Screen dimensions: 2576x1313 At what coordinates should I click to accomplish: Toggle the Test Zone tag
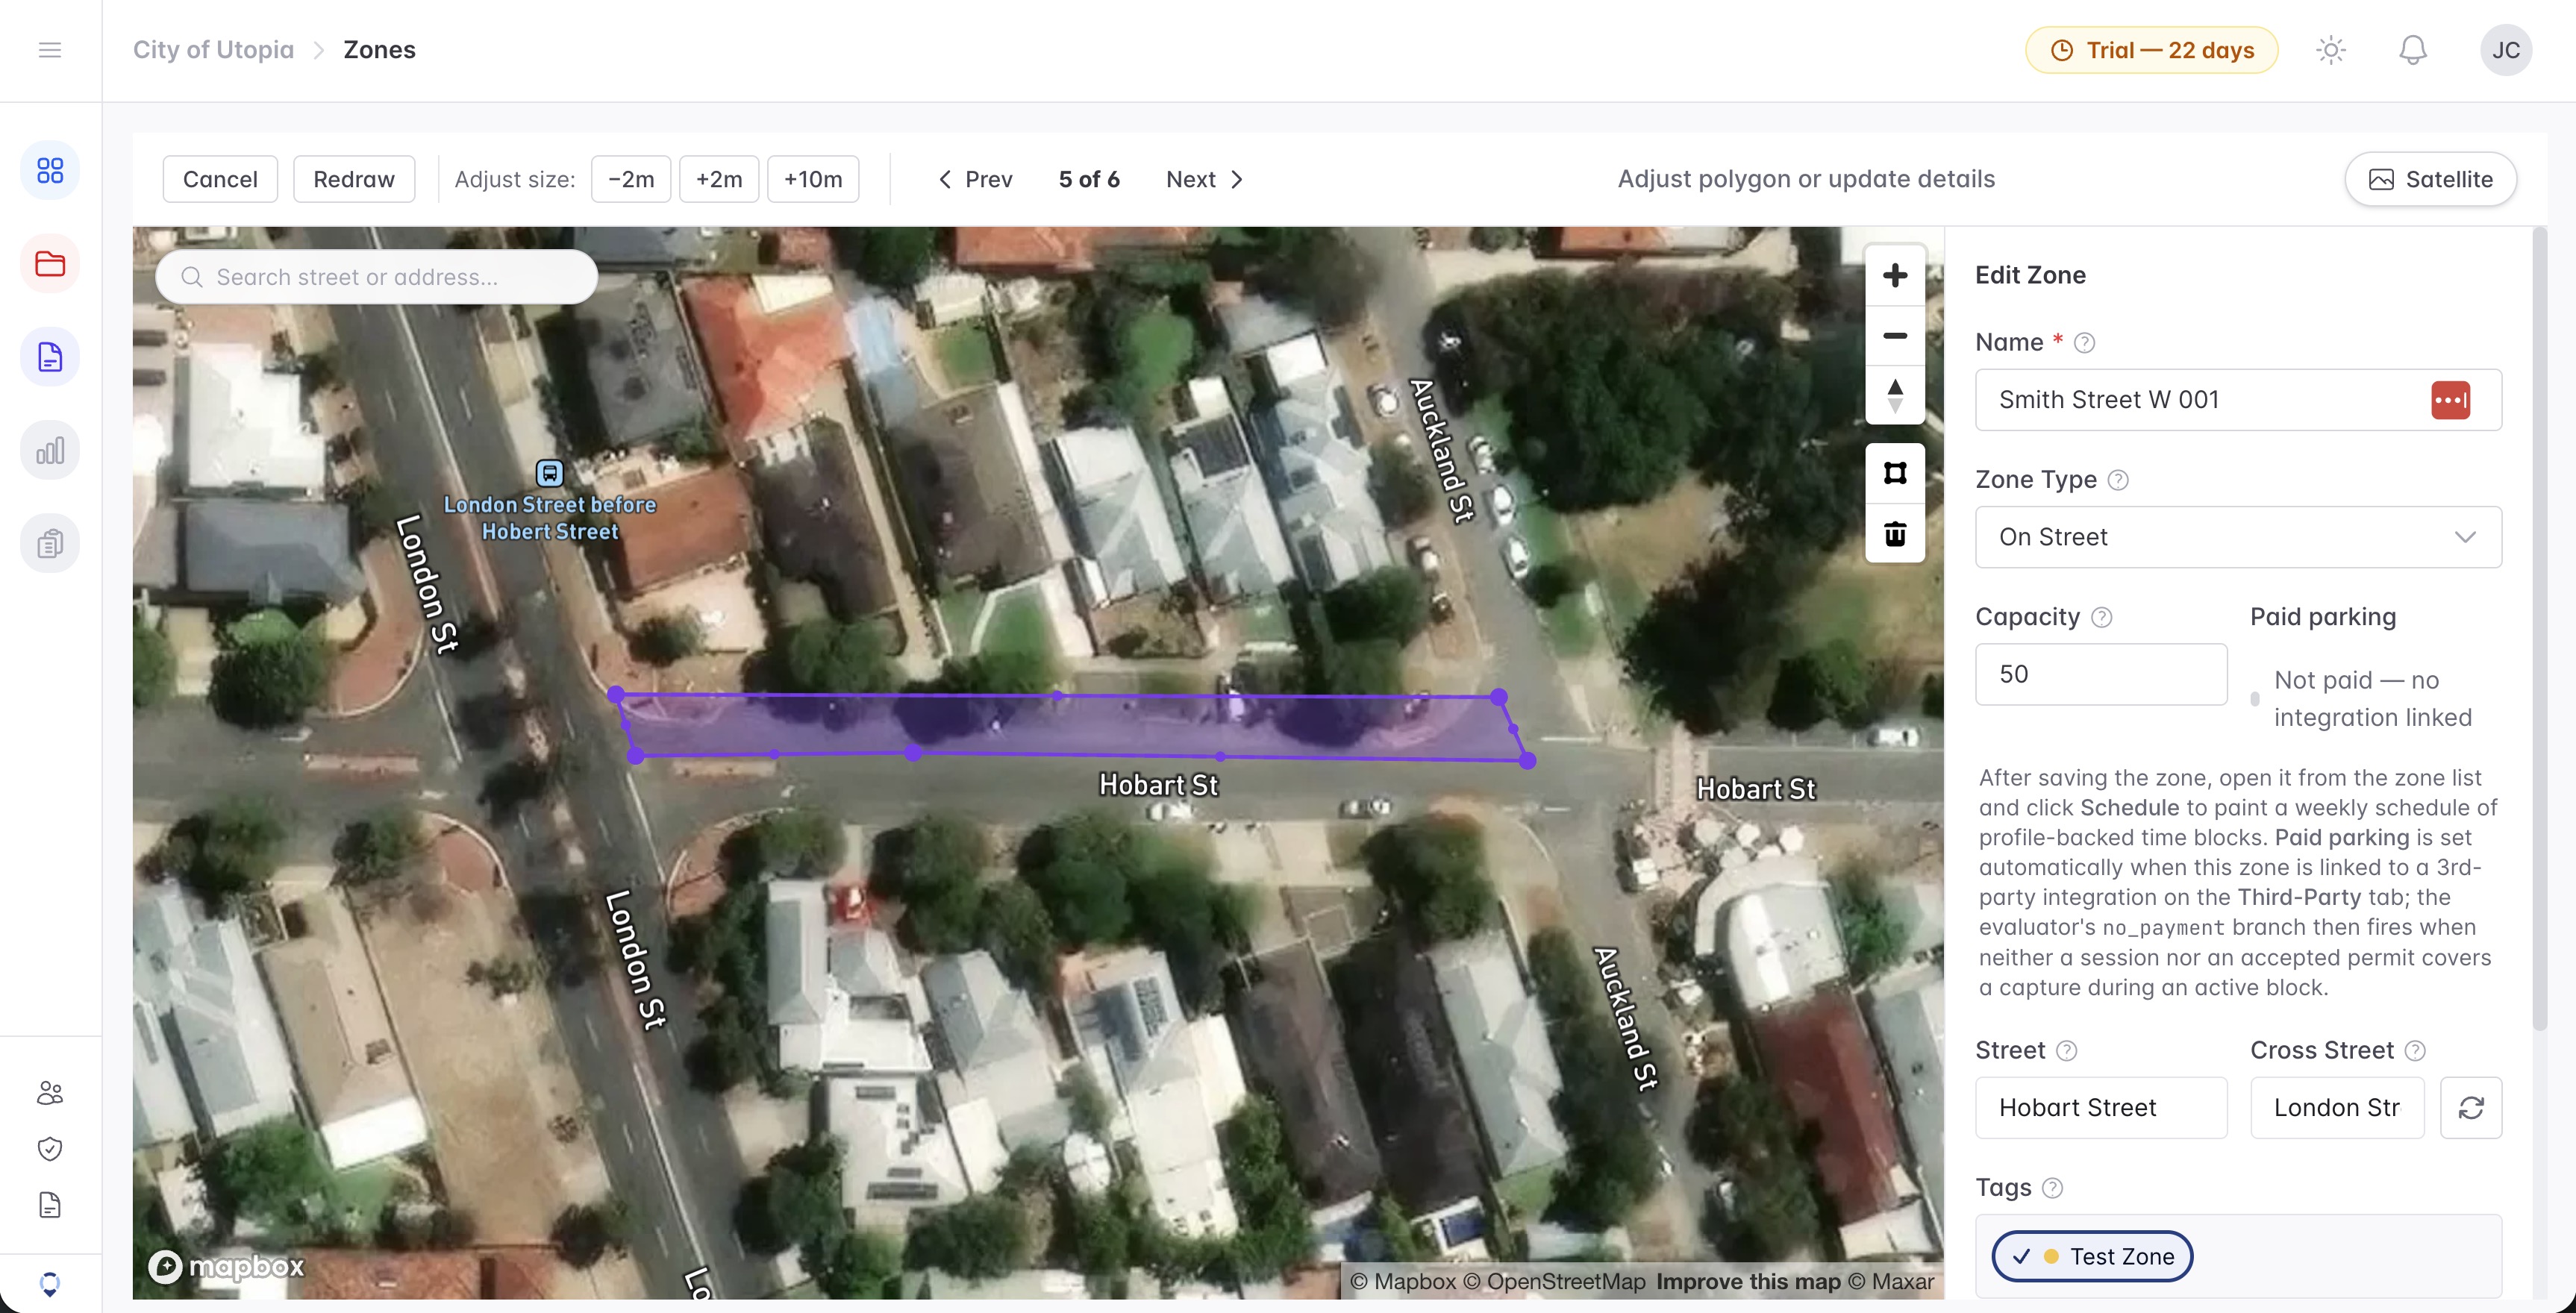coord(2092,1256)
